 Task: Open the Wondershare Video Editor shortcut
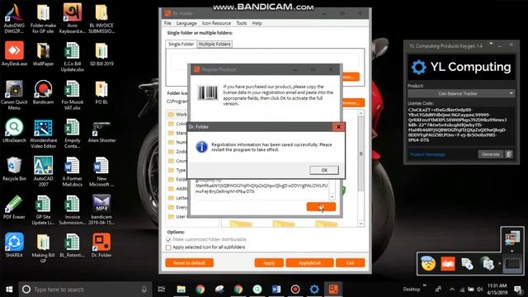coord(43,134)
